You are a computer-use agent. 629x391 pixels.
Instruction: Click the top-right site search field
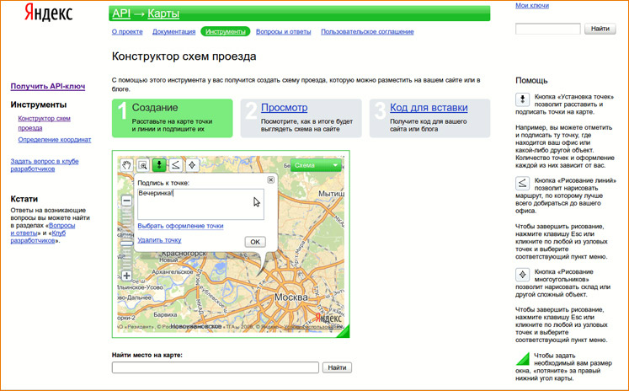tap(548, 29)
